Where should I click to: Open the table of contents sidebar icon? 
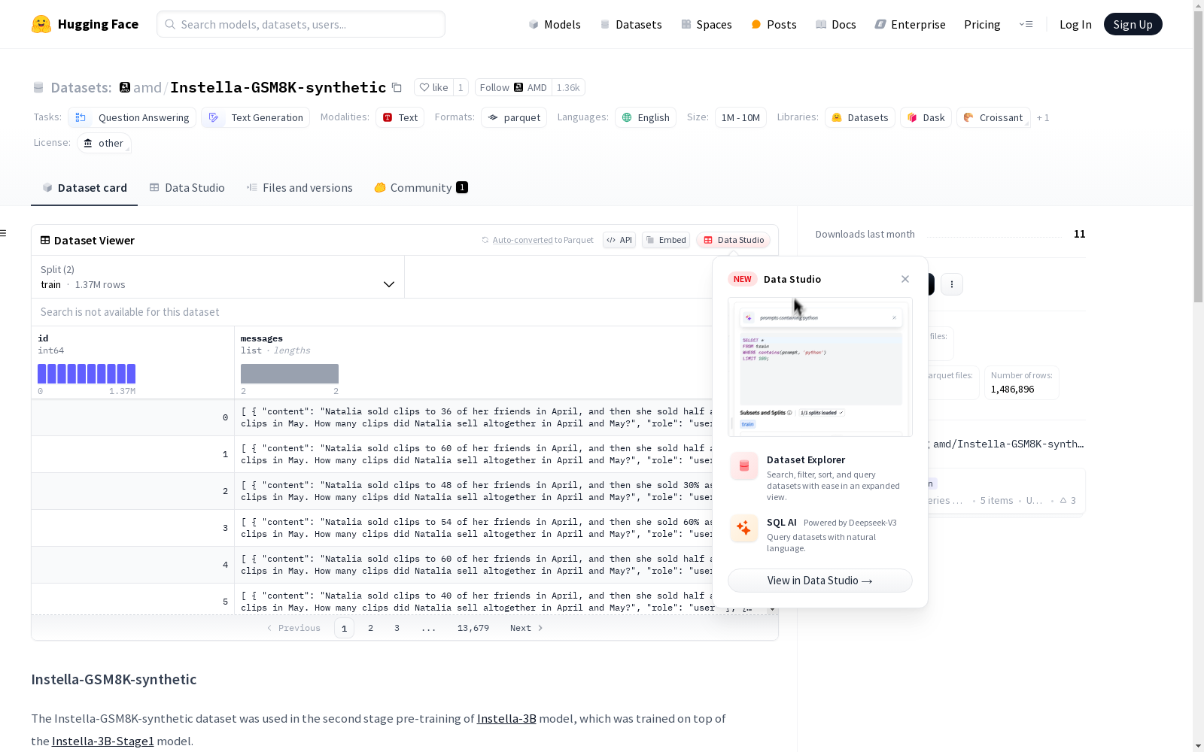[x=4, y=233]
